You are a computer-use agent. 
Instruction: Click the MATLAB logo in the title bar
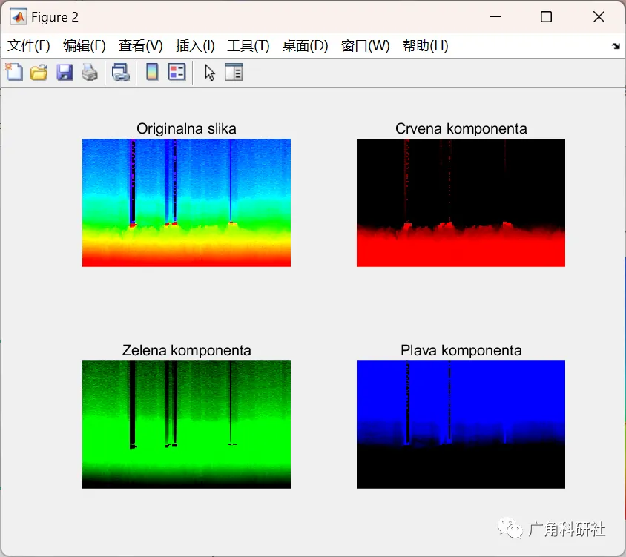tap(19, 16)
